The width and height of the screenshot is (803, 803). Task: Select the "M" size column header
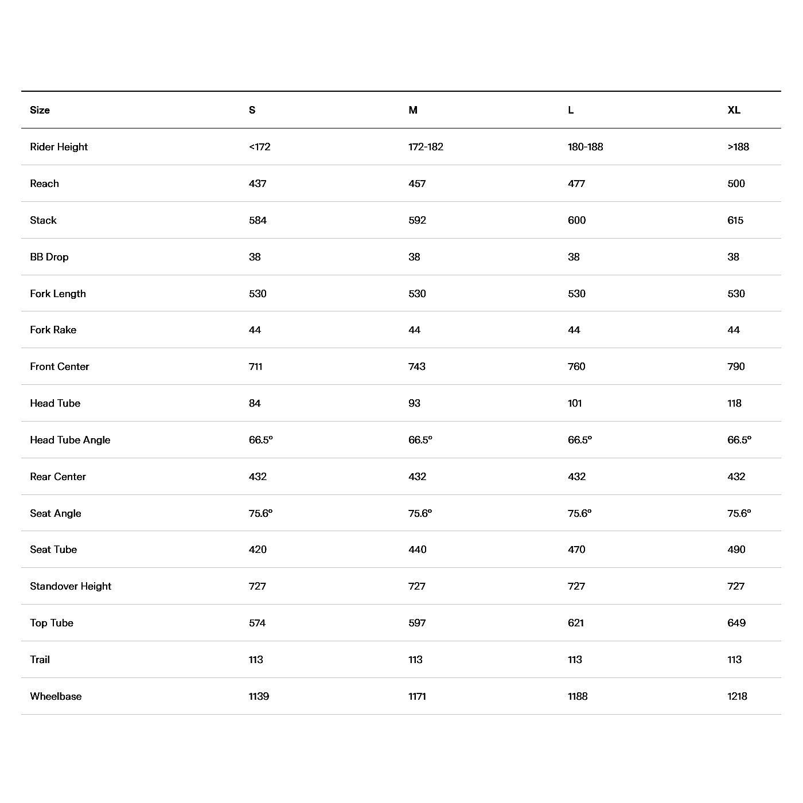[413, 110]
